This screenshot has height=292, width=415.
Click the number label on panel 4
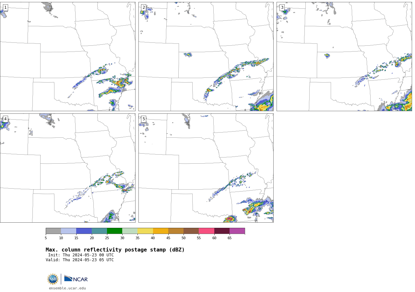pos(5,119)
